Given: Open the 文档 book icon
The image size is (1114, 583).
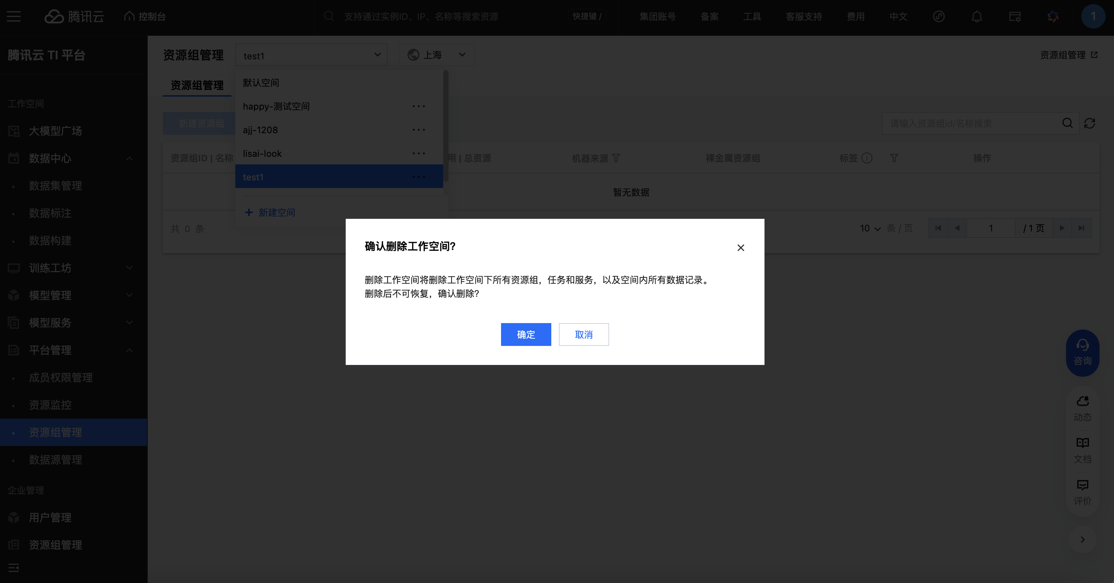Looking at the screenshot, I should 1082,443.
